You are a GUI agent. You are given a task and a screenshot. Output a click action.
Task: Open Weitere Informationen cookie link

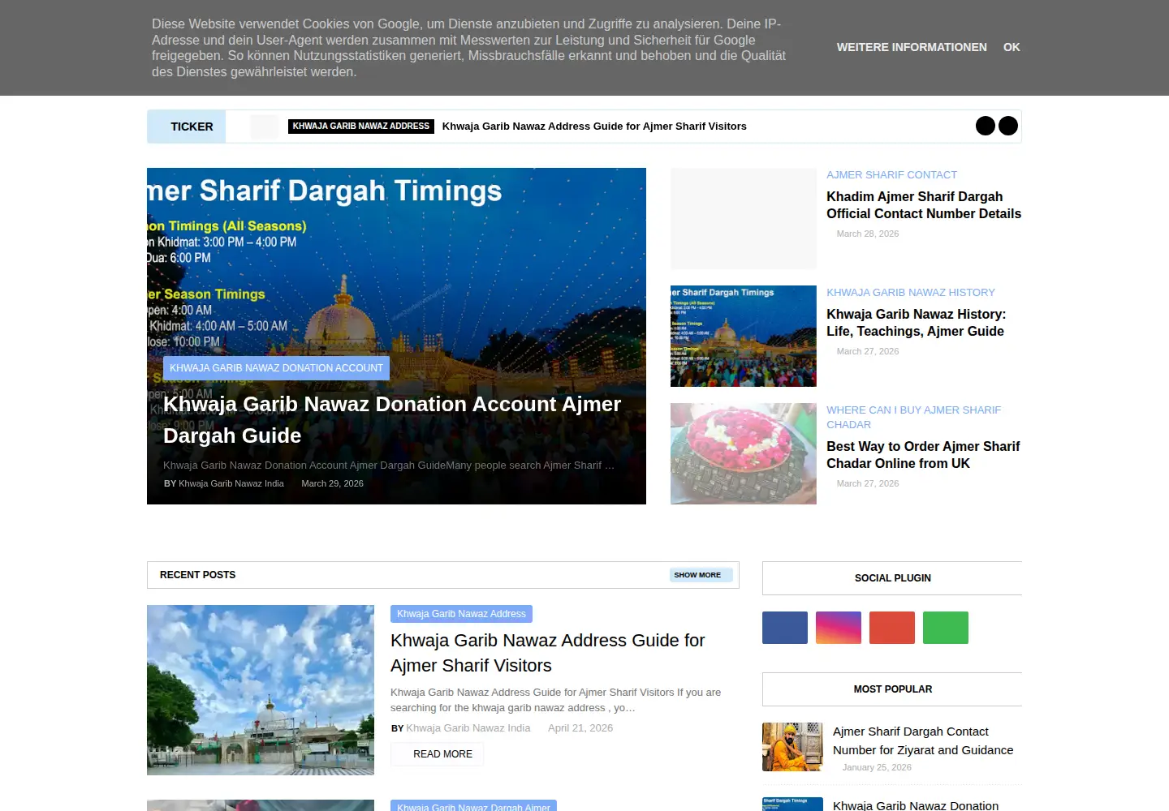pos(912,47)
